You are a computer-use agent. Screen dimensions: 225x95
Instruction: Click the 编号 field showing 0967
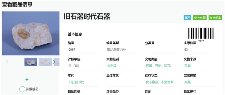pyautogui.click(x=83, y=50)
